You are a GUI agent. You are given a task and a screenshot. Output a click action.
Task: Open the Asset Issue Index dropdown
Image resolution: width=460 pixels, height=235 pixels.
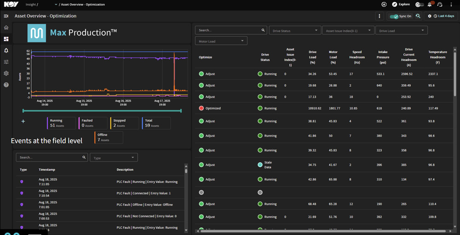pos(348,30)
